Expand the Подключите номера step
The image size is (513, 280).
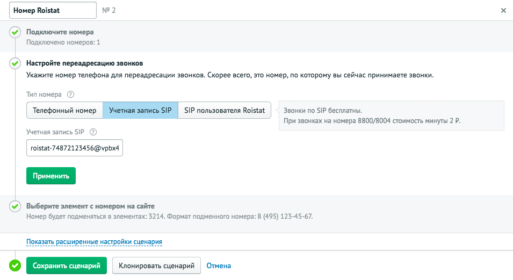60,32
